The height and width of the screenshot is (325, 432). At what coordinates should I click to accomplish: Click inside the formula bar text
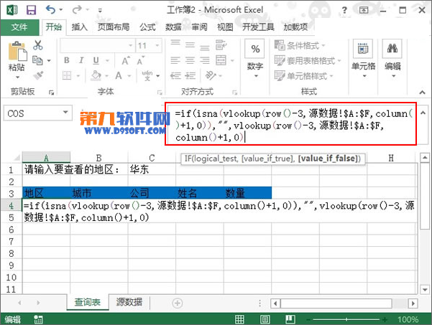[291, 125]
